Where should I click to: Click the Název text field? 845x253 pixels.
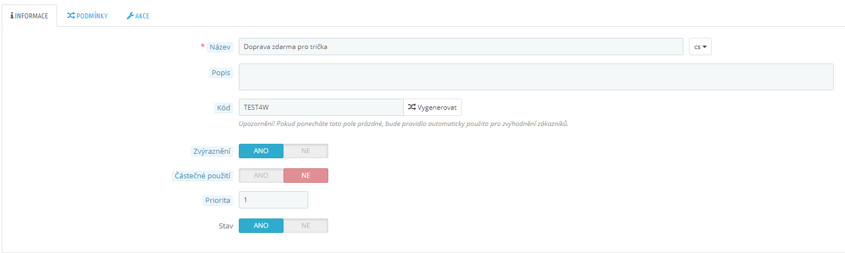pyautogui.click(x=461, y=47)
